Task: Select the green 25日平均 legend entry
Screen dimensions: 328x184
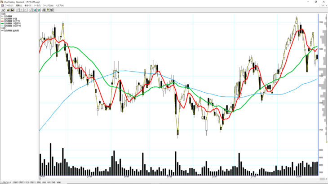Action: click(x=13, y=23)
